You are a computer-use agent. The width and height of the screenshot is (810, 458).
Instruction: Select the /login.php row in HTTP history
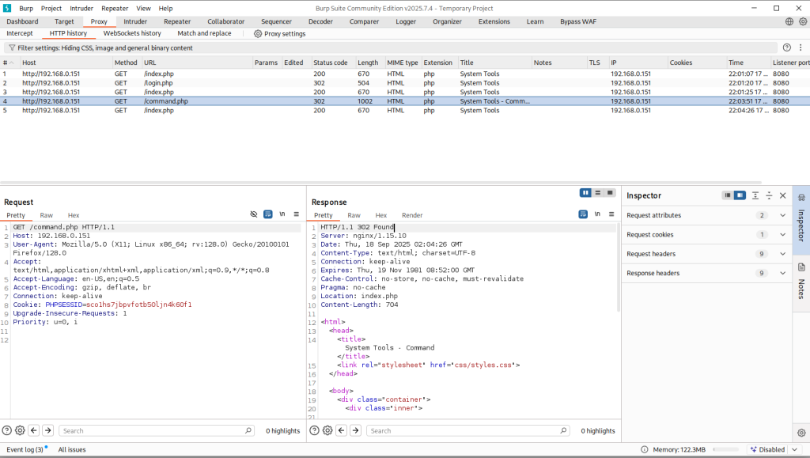point(158,83)
